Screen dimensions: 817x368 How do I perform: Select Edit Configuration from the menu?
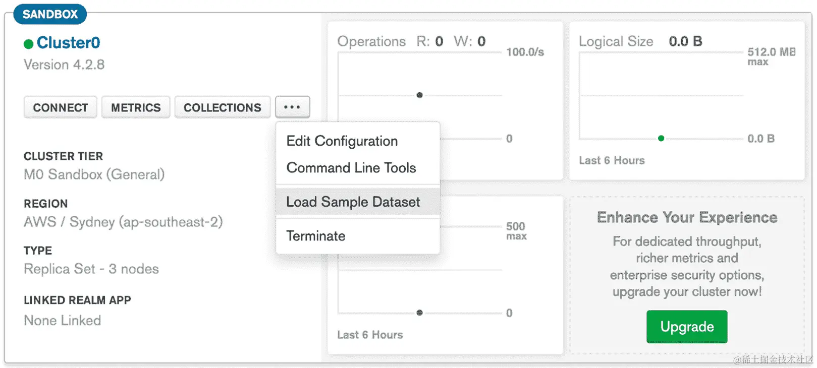coord(342,141)
